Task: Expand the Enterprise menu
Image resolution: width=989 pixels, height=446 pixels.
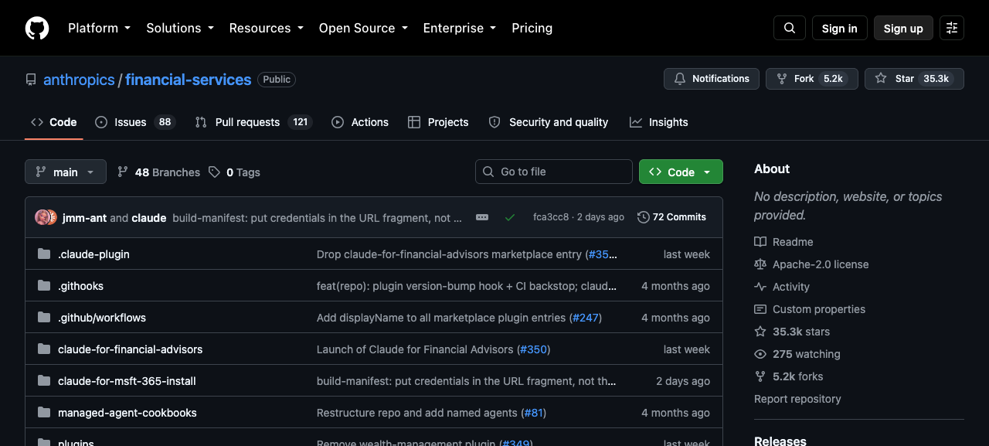Action: (x=460, y=28)
